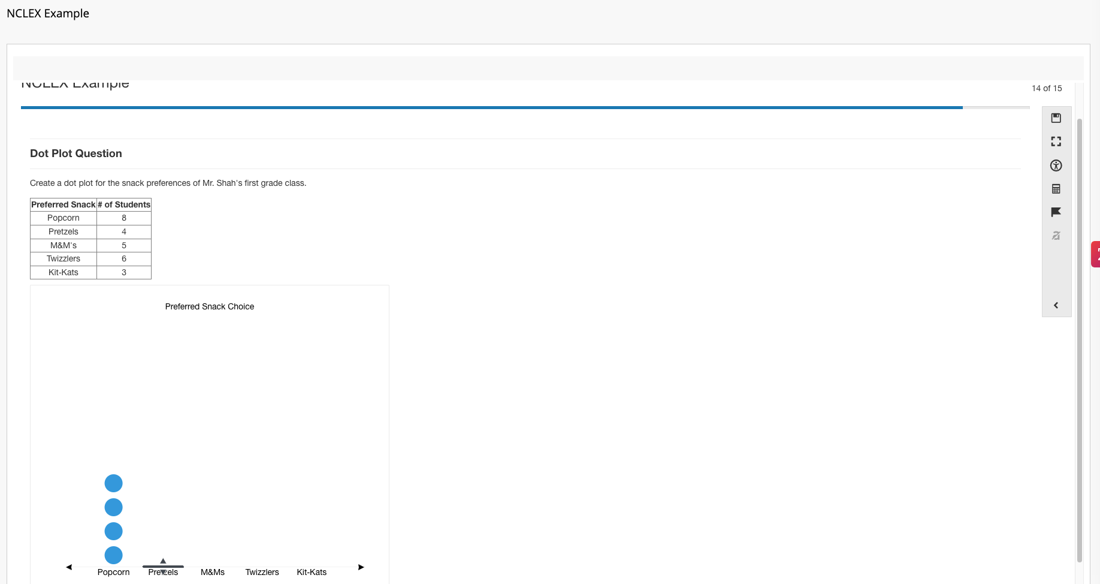Screen dimensions: 1100x584
Task: Open the accessibility options icon
Action: (1056, 165)
